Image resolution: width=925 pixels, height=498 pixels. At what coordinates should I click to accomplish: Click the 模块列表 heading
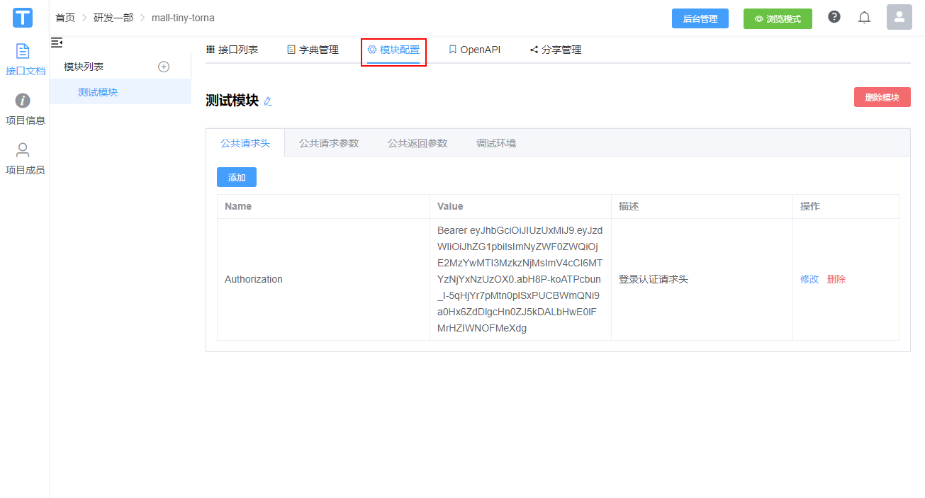84,67
